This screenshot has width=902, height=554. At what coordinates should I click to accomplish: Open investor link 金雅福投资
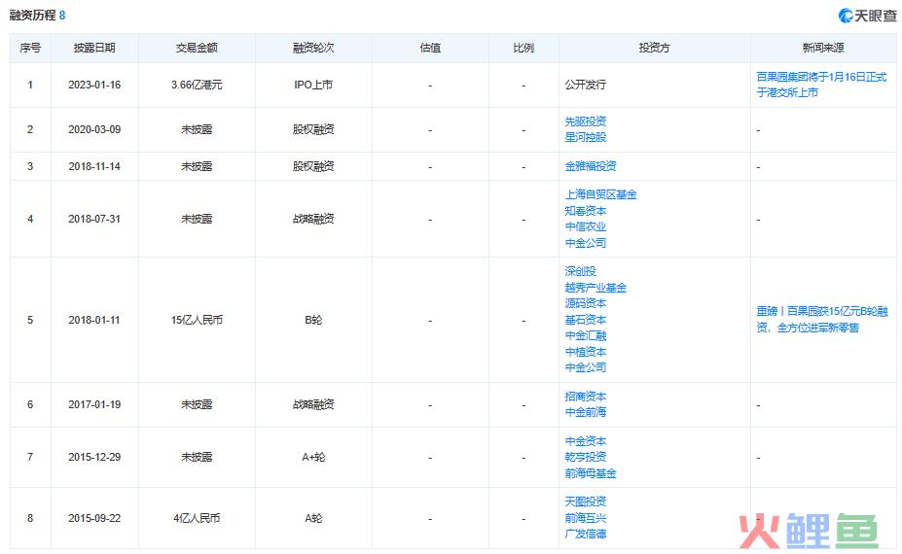pos(591,166)
